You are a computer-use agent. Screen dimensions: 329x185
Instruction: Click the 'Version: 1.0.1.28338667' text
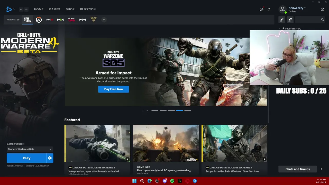click(x=38, y=166)
